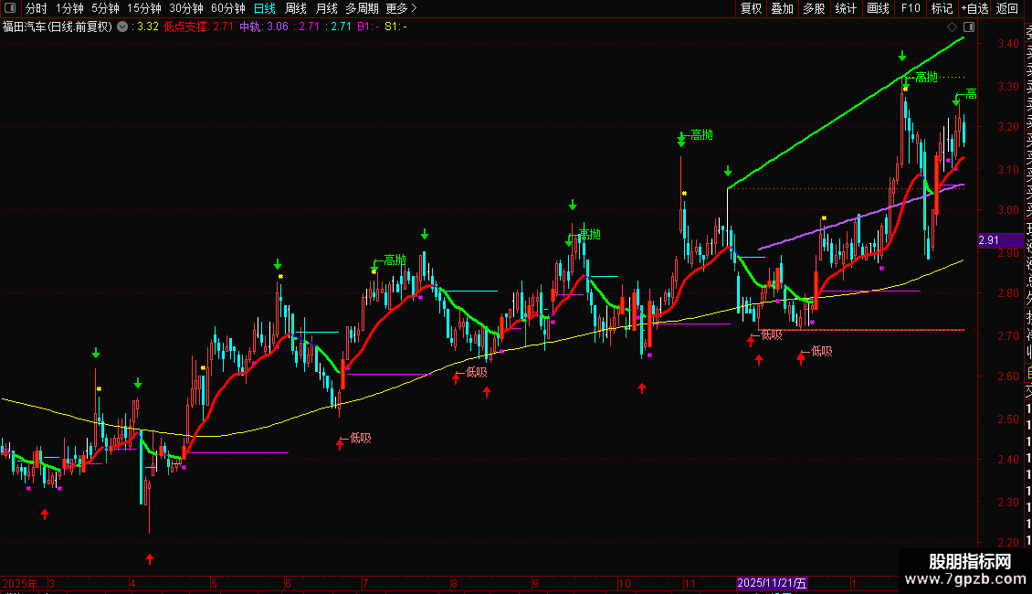Click the green down-arrow above the 3.30 peak

(902, 57)
